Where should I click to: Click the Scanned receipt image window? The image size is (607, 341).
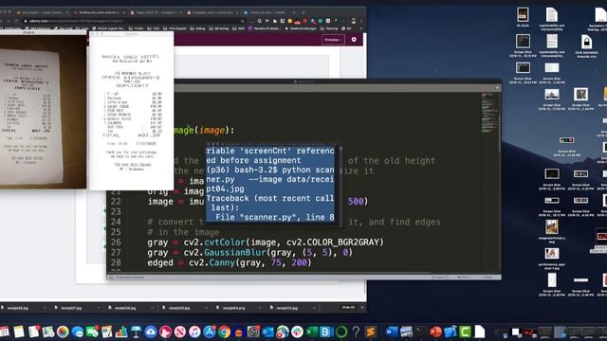(x=131, y=112)
